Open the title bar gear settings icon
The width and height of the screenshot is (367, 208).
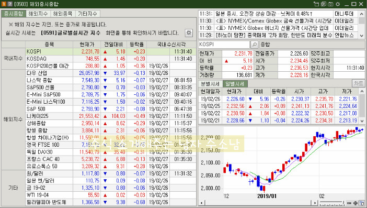point(338,4)
